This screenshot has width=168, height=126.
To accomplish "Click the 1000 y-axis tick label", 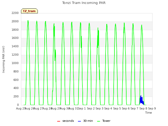I will pyautogui.click(x=15, y=63).
